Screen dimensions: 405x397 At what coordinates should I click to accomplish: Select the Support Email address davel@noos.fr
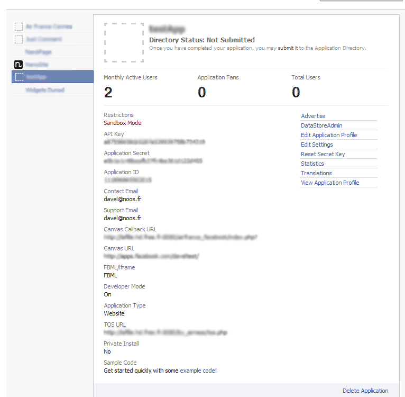[123, 218]
